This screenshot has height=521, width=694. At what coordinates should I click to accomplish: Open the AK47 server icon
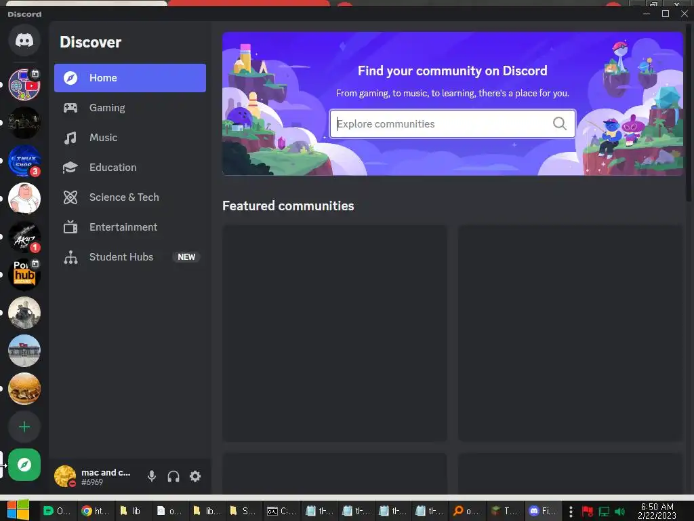pos(24,237)
